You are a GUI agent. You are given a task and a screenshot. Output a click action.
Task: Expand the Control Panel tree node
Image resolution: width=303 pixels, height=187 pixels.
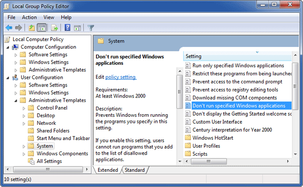point(24,108)
